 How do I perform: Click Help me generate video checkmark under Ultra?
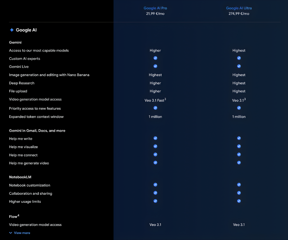[x=239, y=163]
